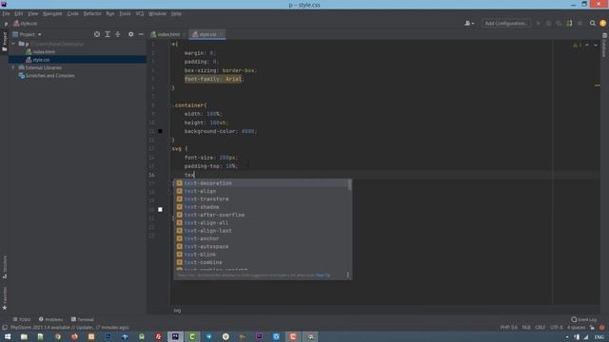Image resolution: width=609 pixels, height=342 pixels.
Task: Click the white color swatch in gutter
Action: (x=160, y=209)
